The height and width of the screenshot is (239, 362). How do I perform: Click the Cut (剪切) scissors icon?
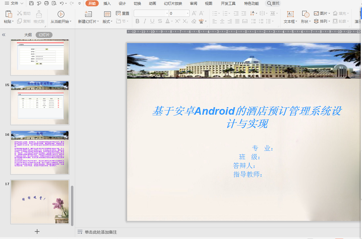tap(20, 13)
